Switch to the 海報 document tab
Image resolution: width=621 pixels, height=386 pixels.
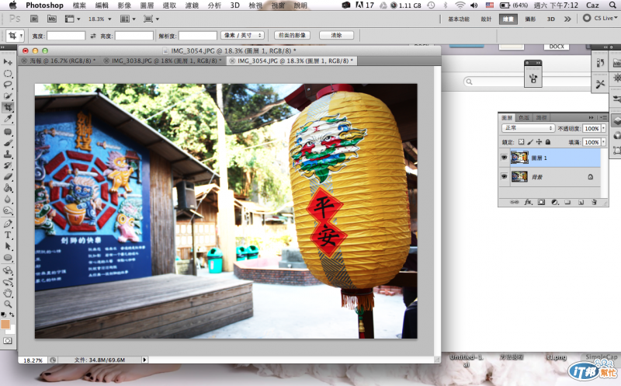click(58, 61)
